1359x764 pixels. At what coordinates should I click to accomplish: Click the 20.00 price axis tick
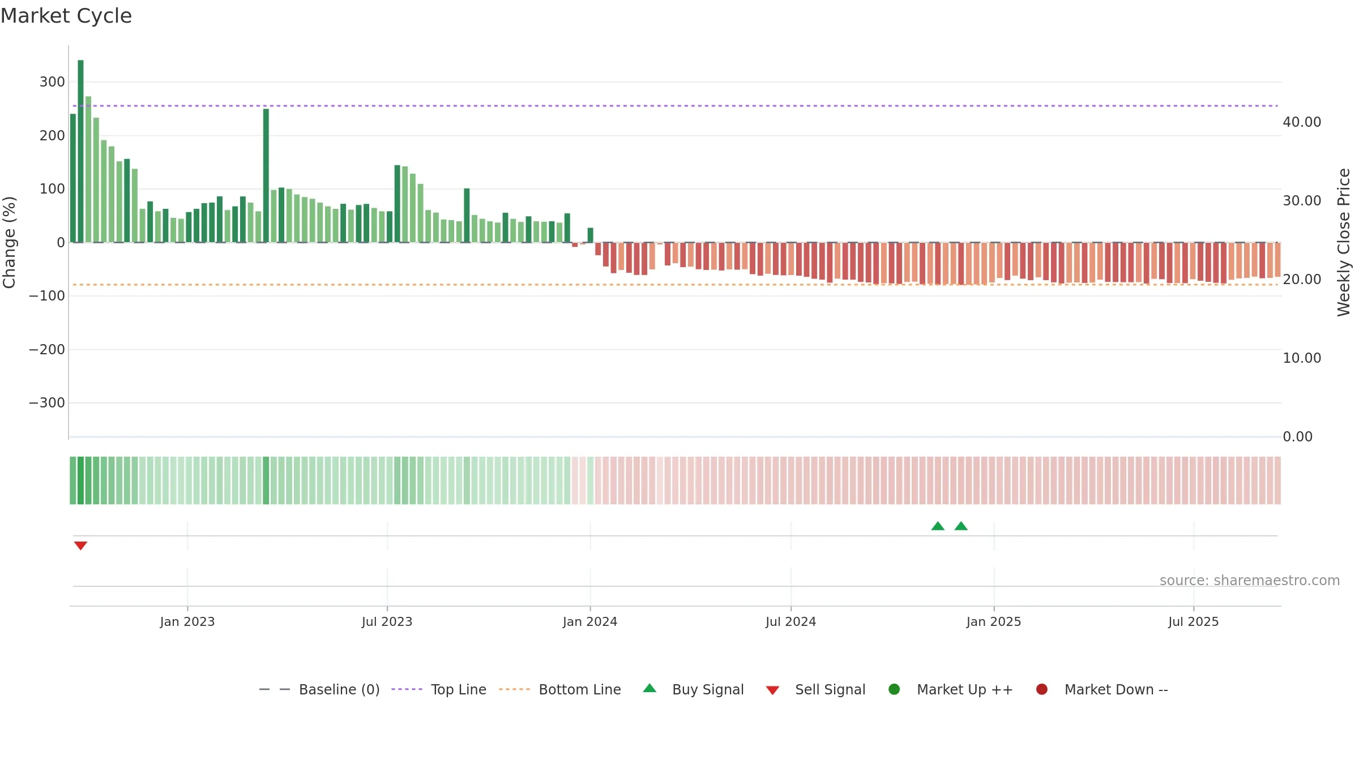tap(1302, 280)
